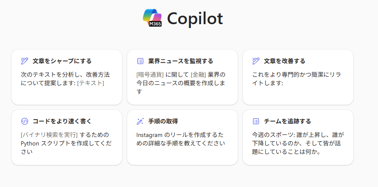Click the list icon beside 業界ニュースを監視する
Viewport: 378px width, 187px height.
click(x=140, y=61)
